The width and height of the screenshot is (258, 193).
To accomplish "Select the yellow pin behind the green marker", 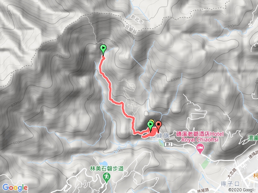I will 152,121.
